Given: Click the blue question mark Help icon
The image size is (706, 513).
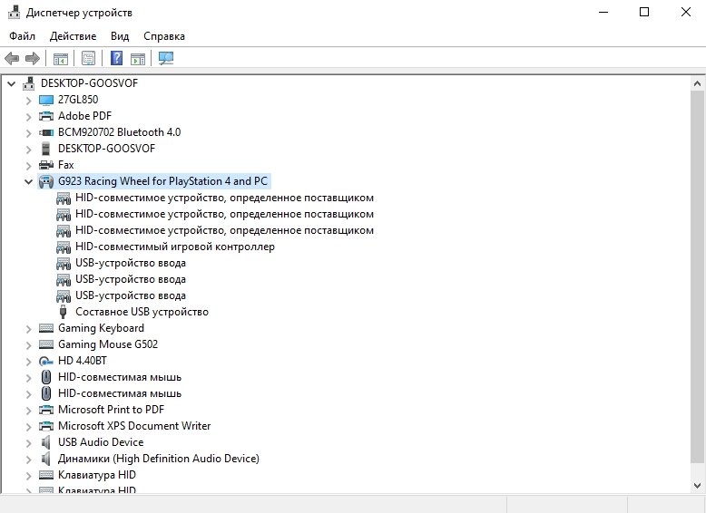Looking at the screenshot, I should [116, 59].
